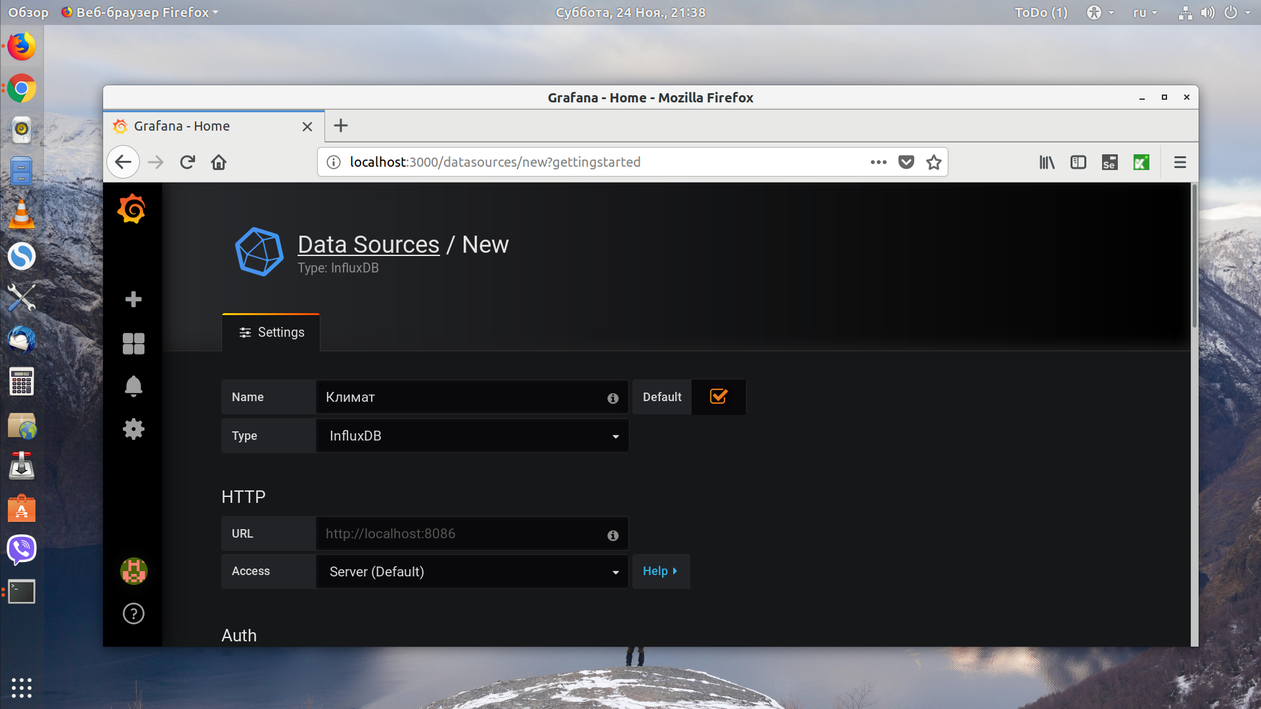Expand the Help section next to Access
The image size is (1261, 709).
pos(660,571)
